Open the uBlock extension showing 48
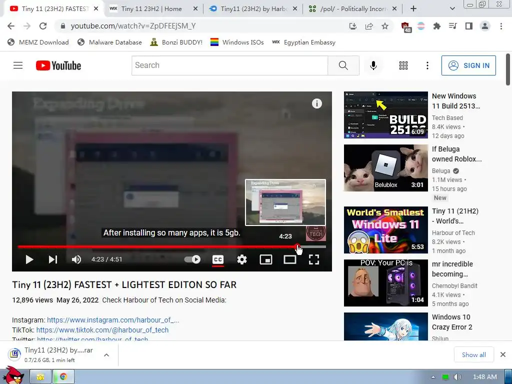512x384 pixels. pos(405,27)
